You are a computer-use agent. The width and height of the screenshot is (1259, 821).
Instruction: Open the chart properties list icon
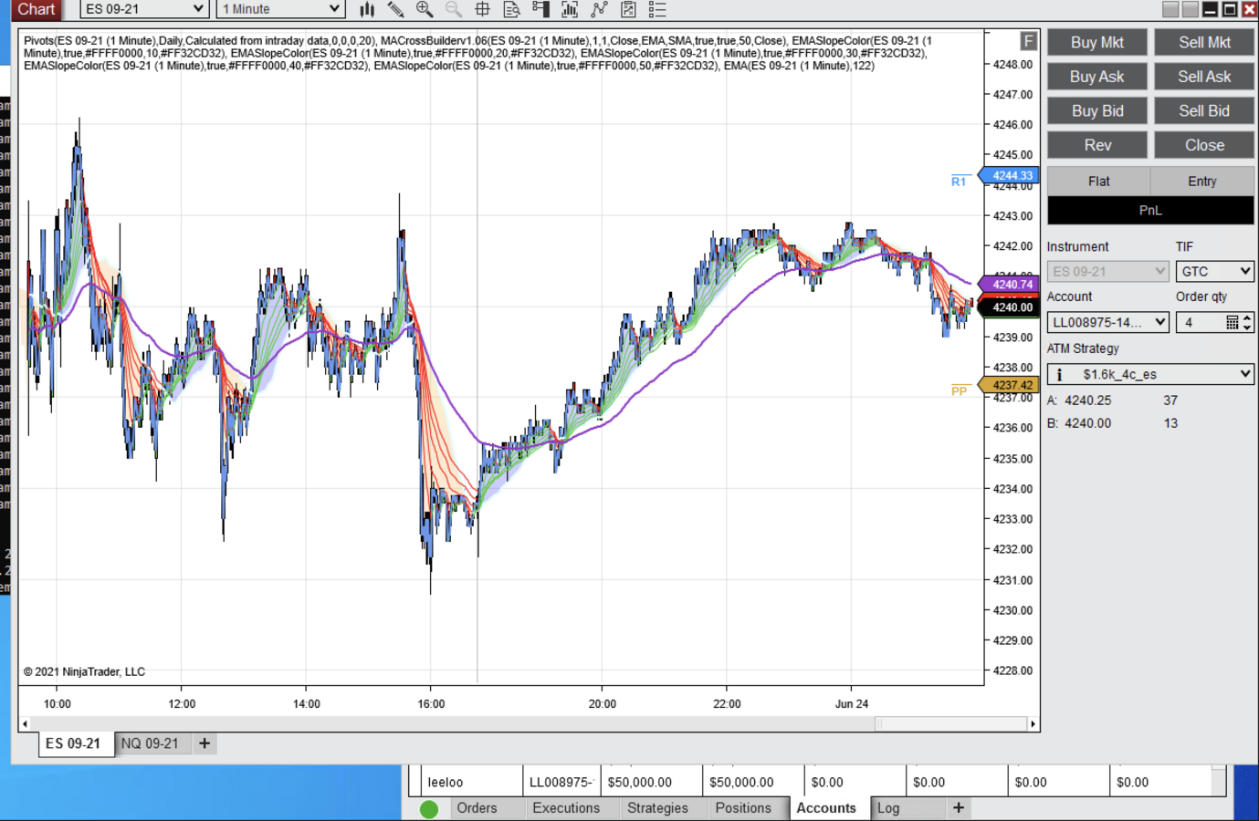(x=657, y=9)
